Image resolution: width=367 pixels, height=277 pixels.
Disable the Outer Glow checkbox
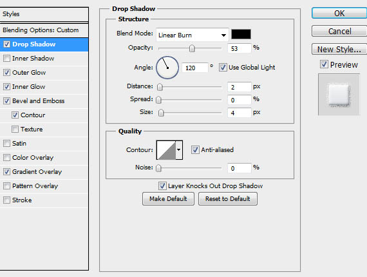(7, 73)
